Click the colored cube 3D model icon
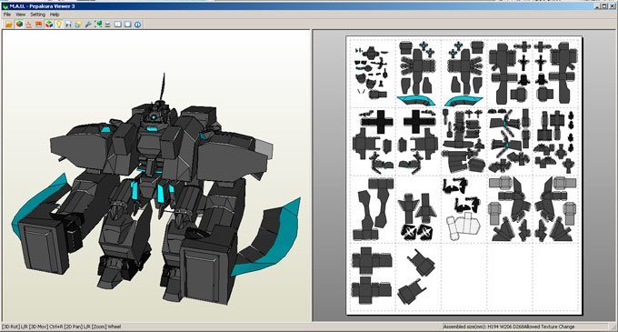Viewport: 618px width, 332px height. tap(19, 25)
